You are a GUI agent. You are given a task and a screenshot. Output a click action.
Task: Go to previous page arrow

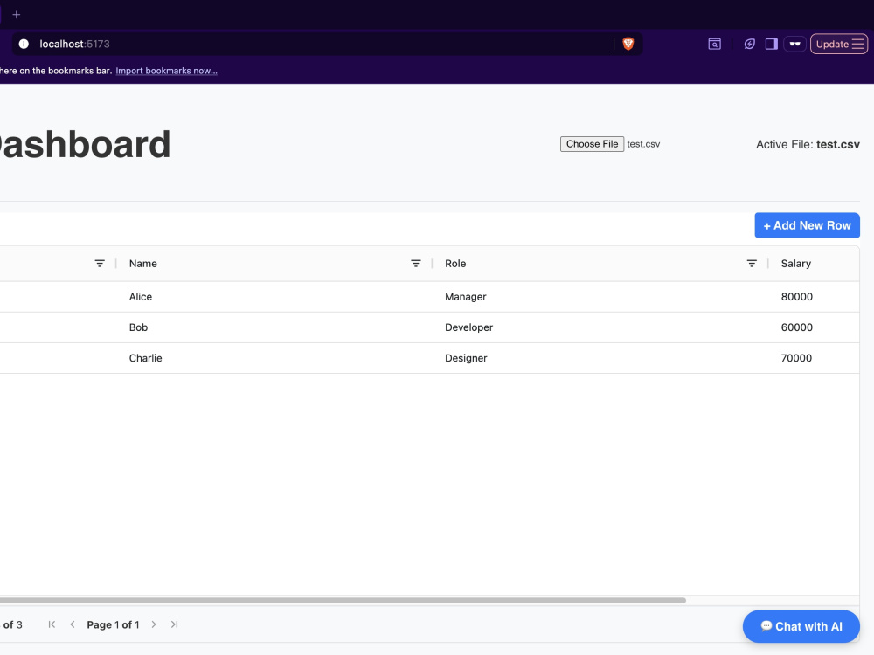point(73,624)
